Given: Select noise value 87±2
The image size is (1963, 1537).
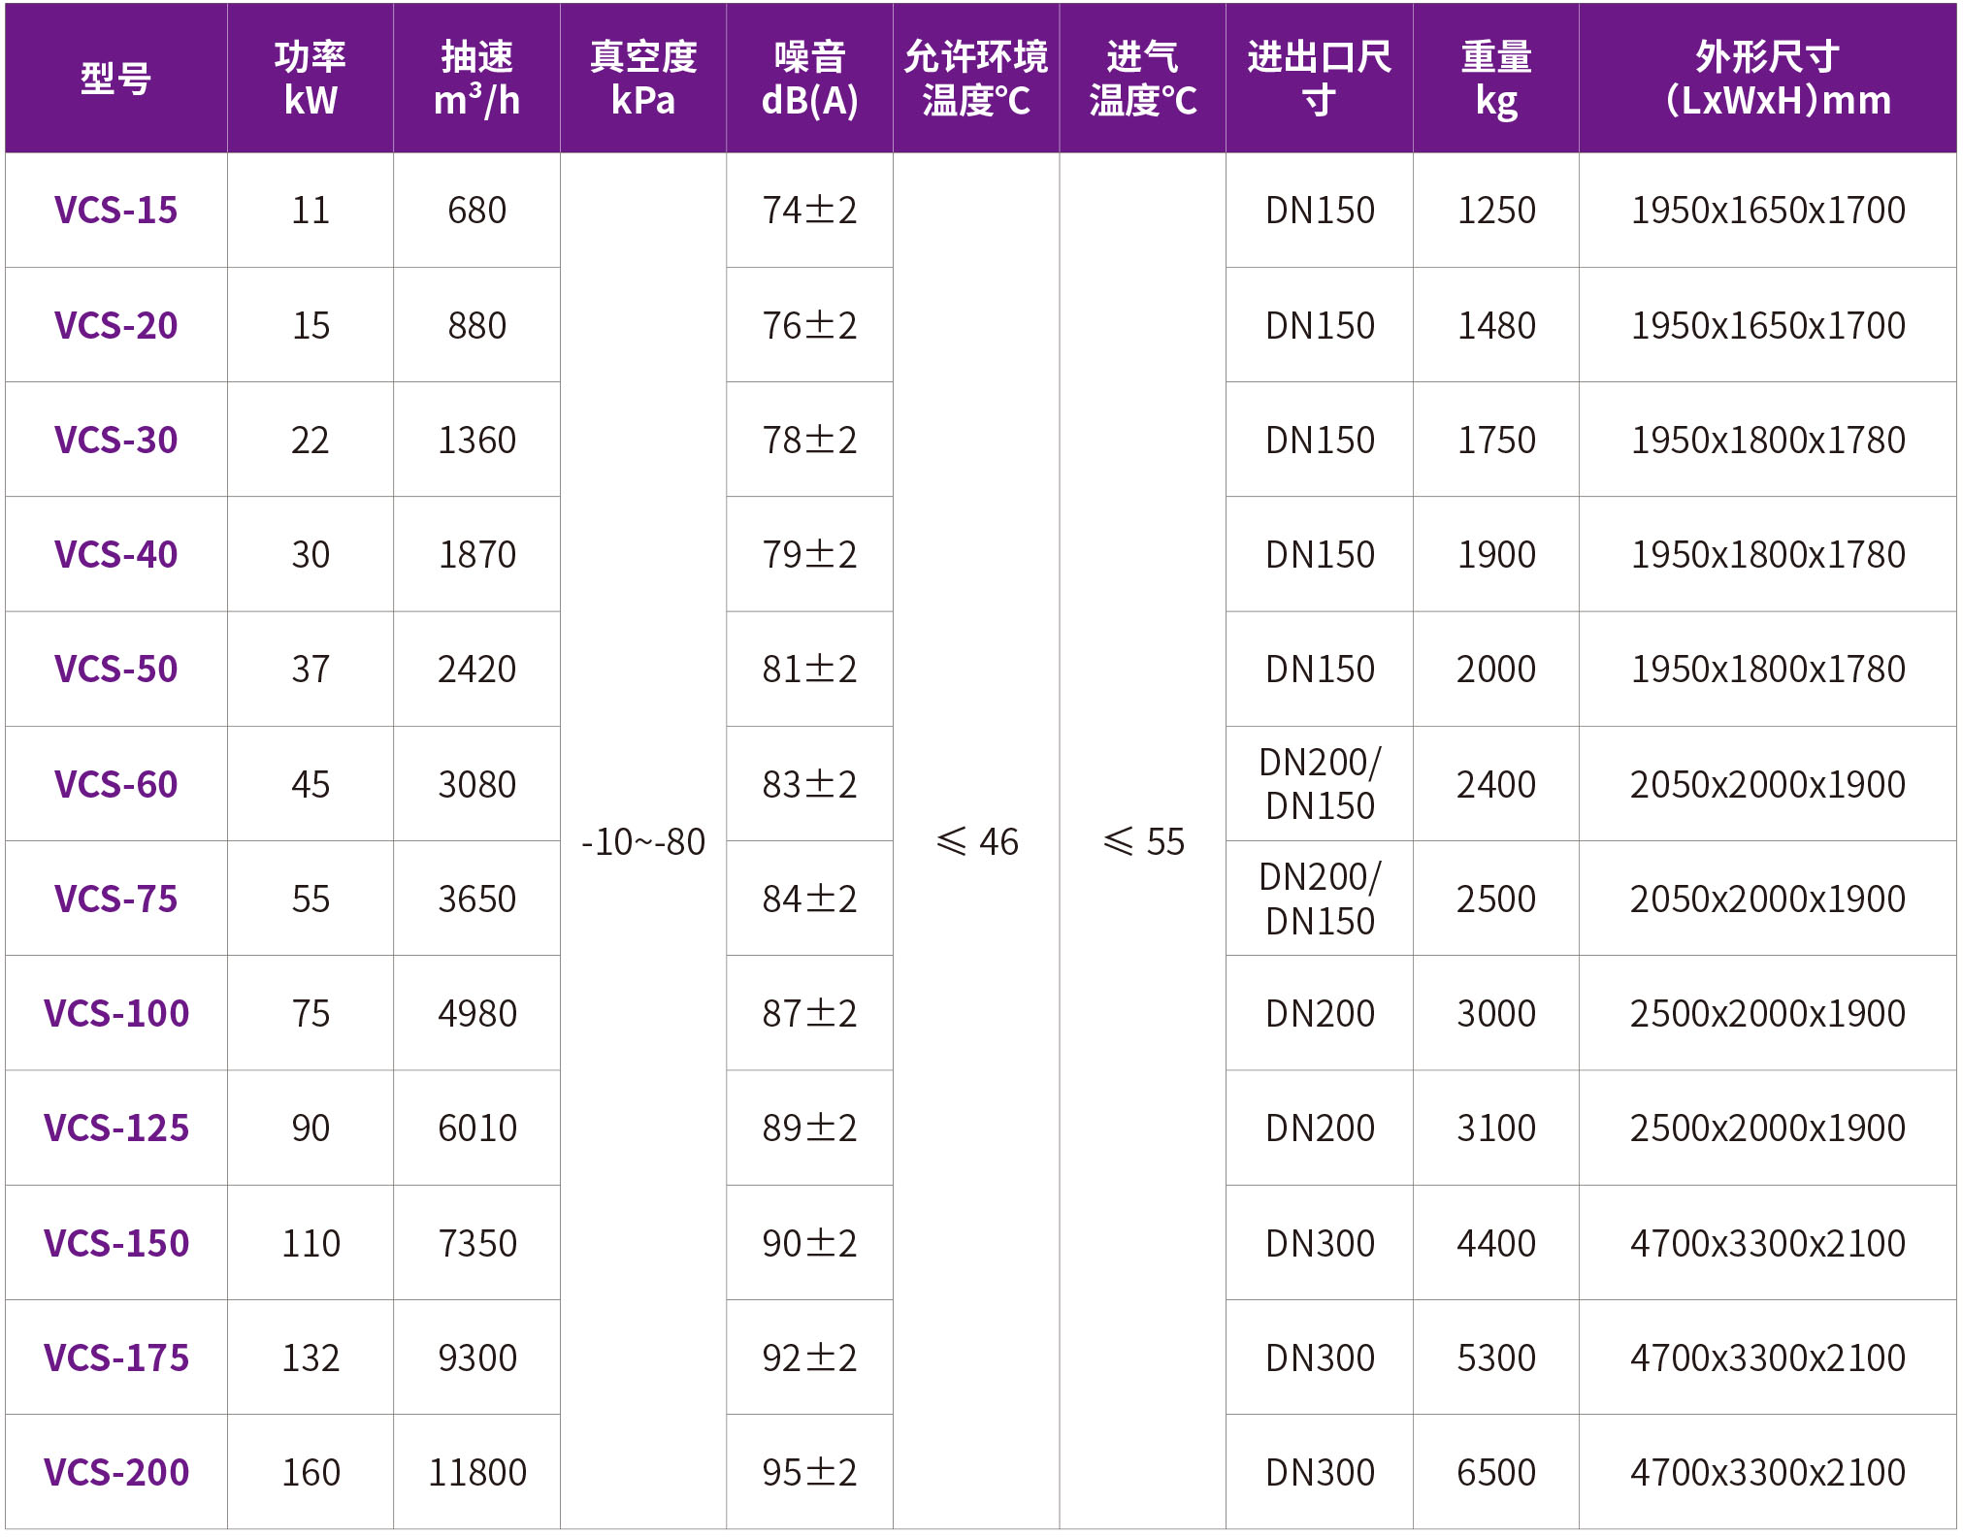Looking at the screenshot, I should point(809,1014).
